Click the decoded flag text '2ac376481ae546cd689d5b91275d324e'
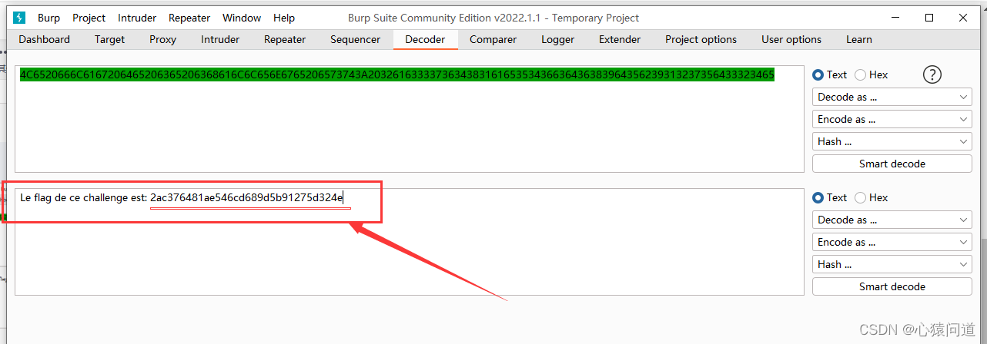This screenshot has height=344, width=987. point(246,197)
